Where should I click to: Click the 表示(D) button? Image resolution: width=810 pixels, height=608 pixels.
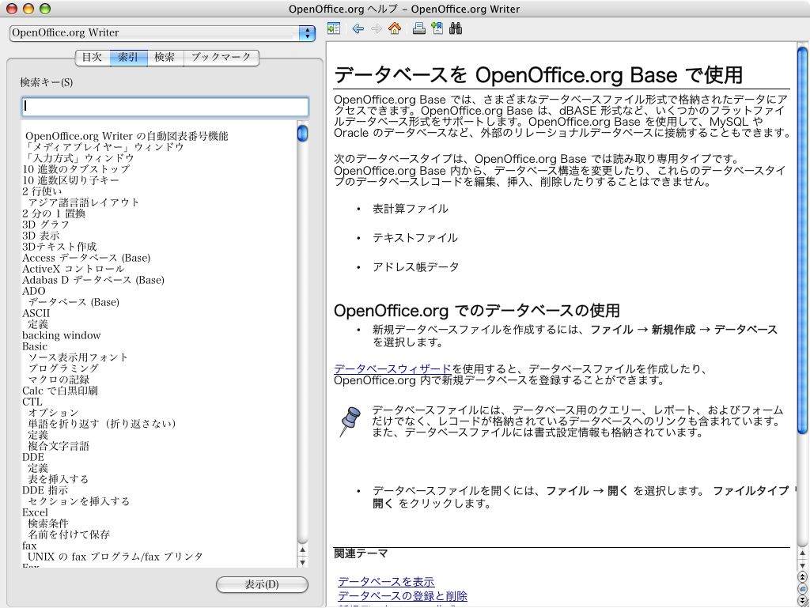tap(262, 584)
